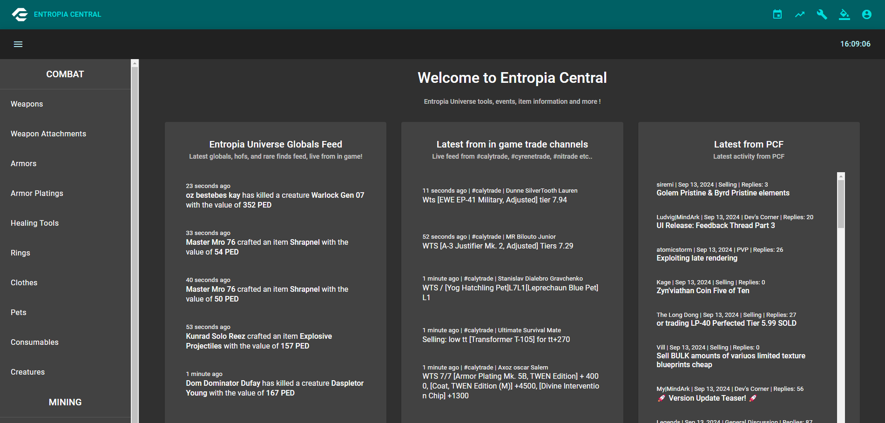Select Armor Platings in the sidebar

[x=65, y=194]
